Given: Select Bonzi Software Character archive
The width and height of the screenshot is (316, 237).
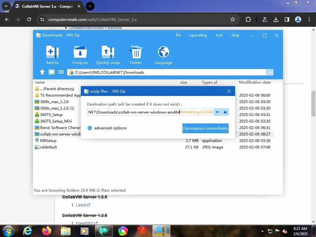Looking at the screenshot, I should click(58, 127).
